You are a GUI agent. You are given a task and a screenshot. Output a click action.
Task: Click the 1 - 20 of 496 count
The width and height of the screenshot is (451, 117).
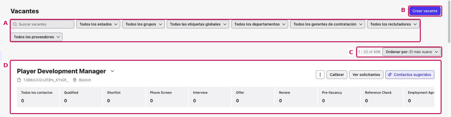pyautogui.click(x=369, y=52)
